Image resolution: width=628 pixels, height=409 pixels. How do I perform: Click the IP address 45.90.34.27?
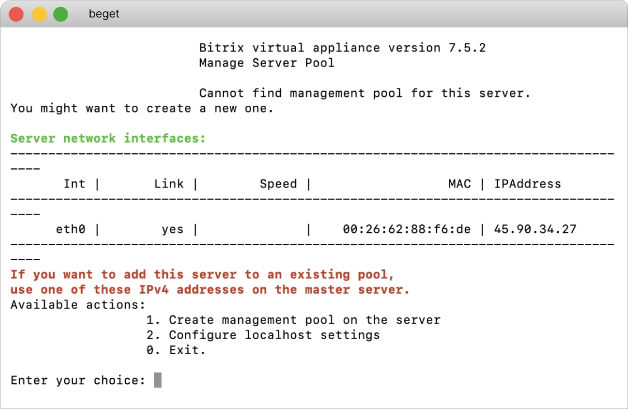pos(535,229)
